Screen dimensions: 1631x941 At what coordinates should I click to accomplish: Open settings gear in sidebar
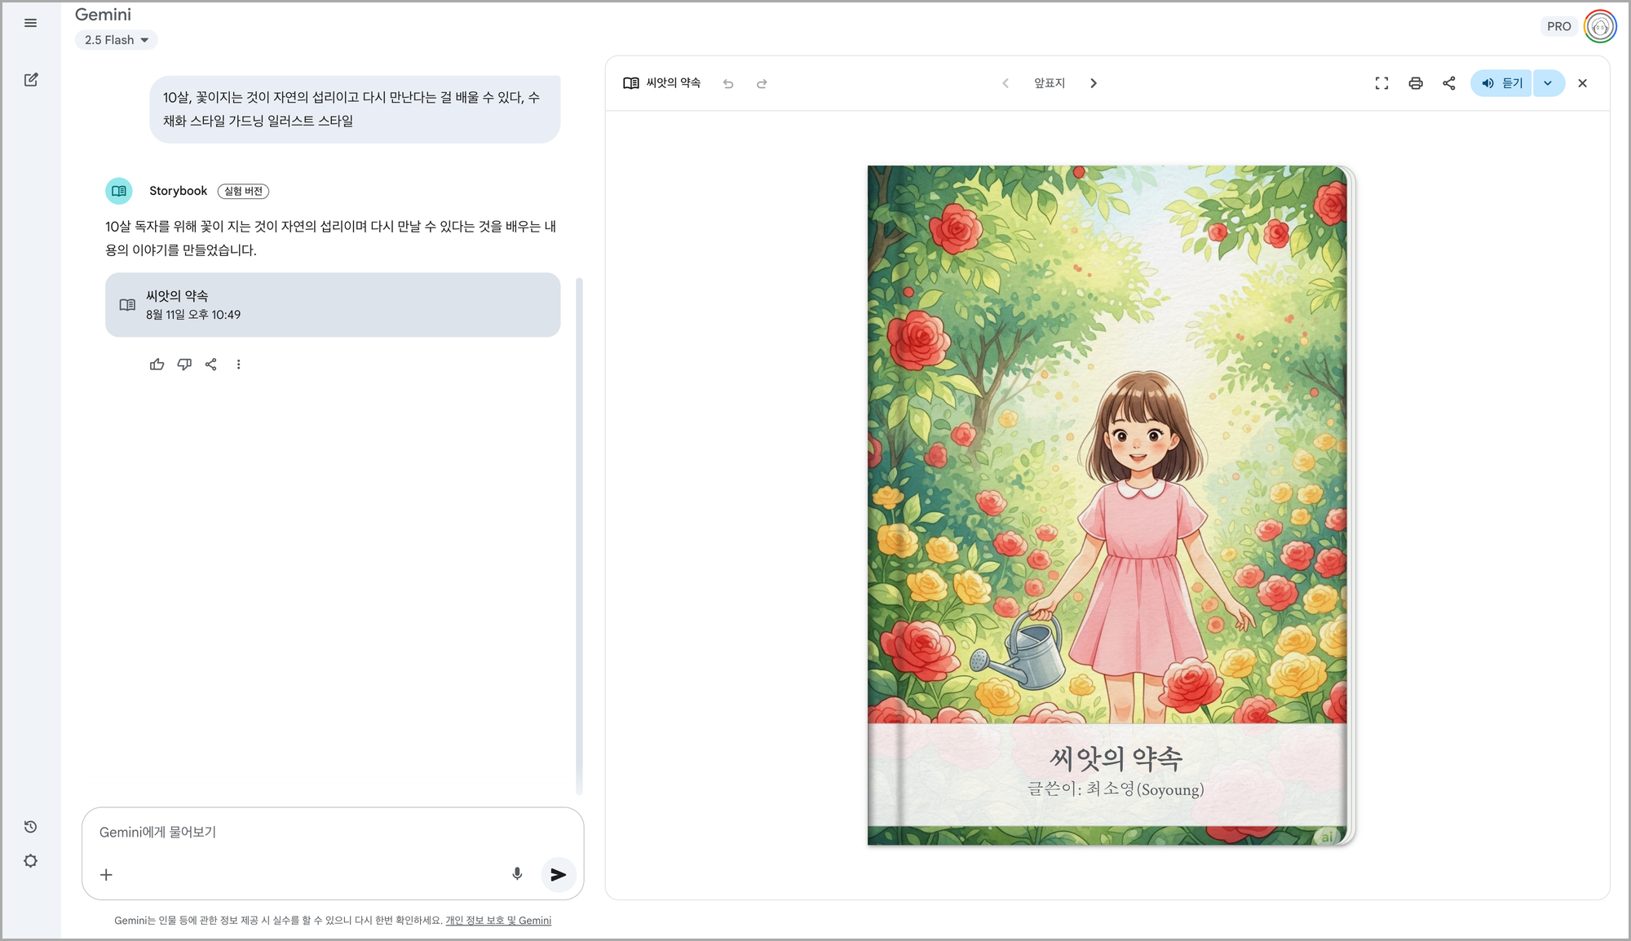point(30,861)
